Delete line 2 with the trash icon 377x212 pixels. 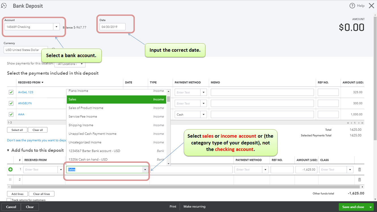click(x=359, y=179)
